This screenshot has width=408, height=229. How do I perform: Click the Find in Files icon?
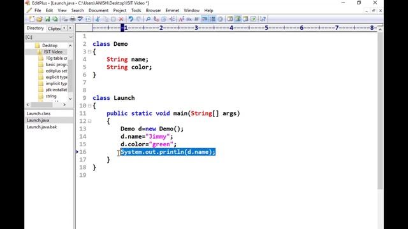(x=164, y=19)
